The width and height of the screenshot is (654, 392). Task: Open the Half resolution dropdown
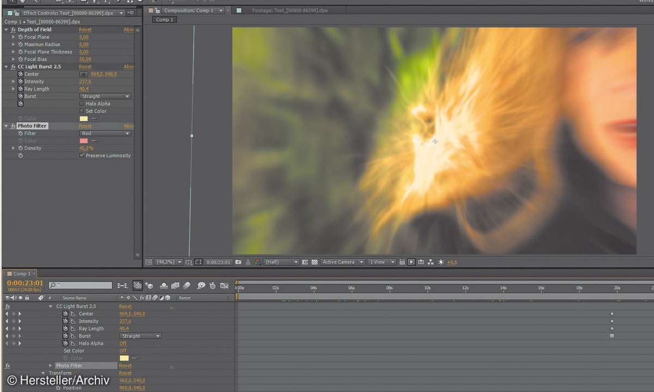coord(282,262)
